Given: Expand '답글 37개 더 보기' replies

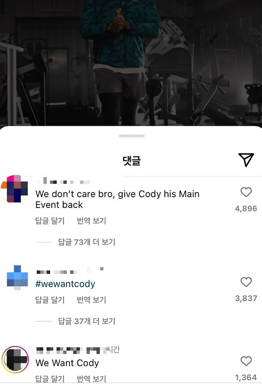Looking at the screenshot, I should pos(87,321).
